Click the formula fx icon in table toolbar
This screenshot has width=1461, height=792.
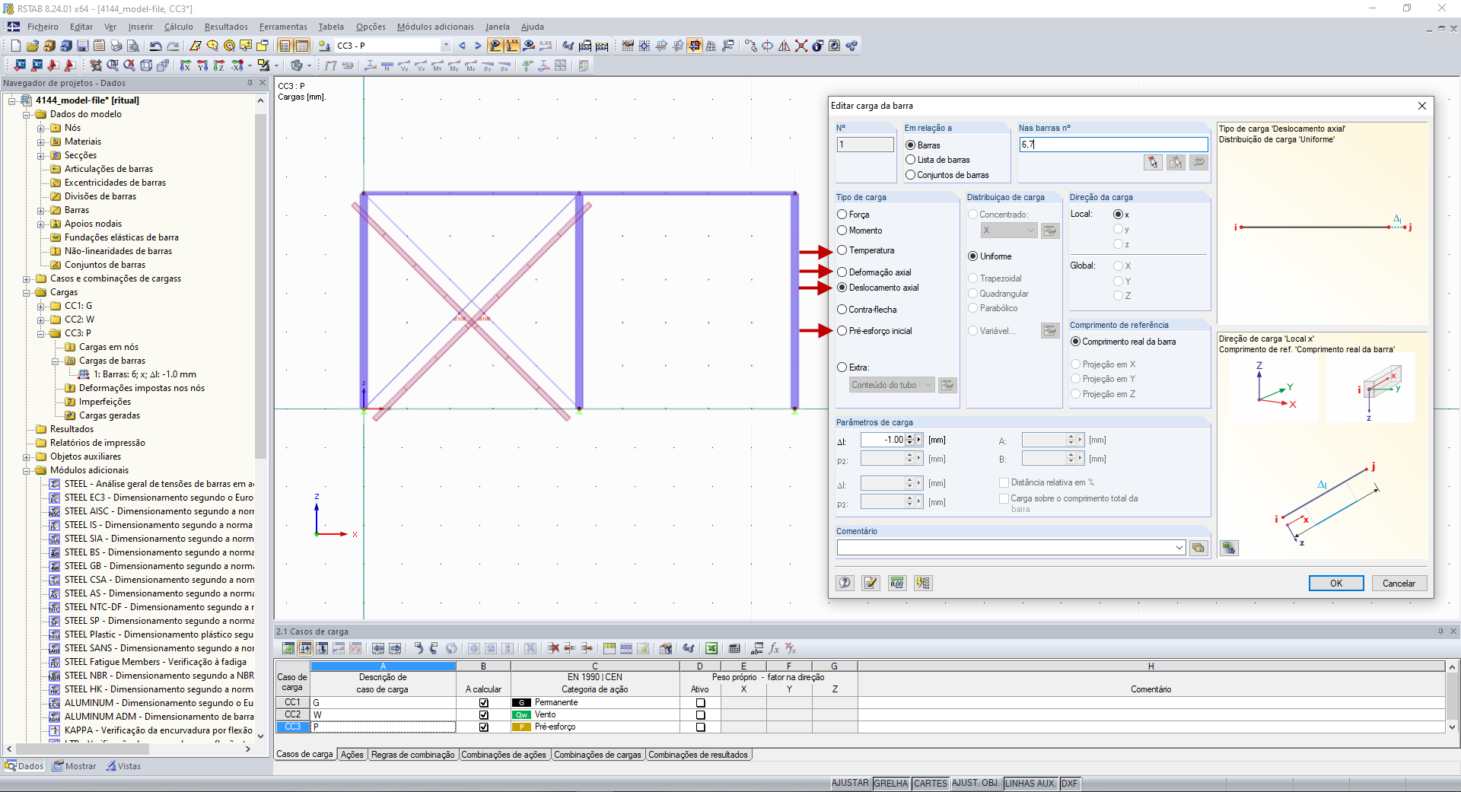coord(775,648)
